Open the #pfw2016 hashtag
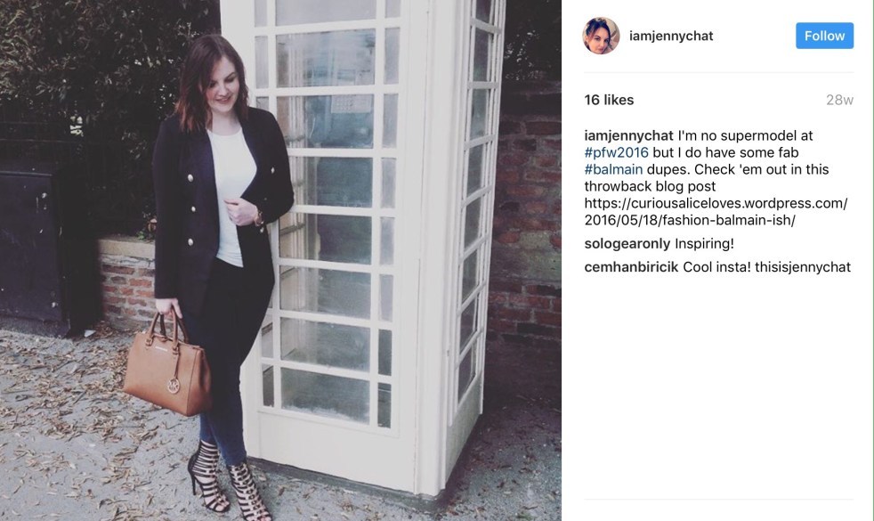Screen dimensions: 874x521 coord(617,152)
